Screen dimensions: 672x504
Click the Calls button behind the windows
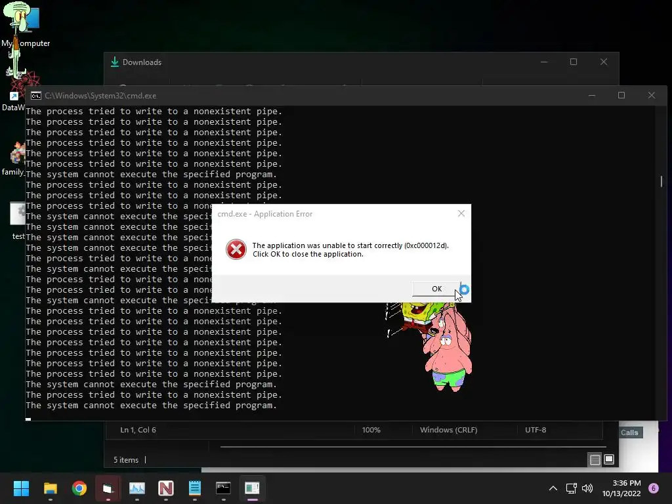(629, 432)
